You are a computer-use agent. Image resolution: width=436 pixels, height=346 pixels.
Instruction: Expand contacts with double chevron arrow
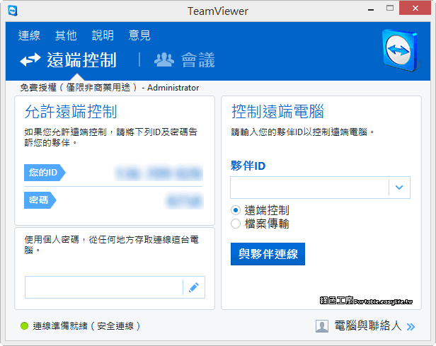[x=411, y=327]
